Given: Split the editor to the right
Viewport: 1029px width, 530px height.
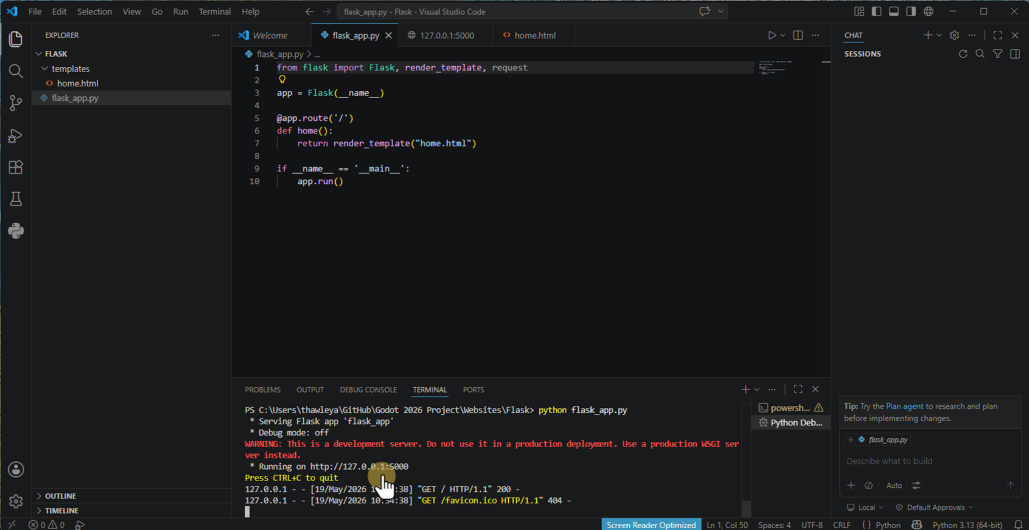Looking at the screenshot, I should 798,35.
